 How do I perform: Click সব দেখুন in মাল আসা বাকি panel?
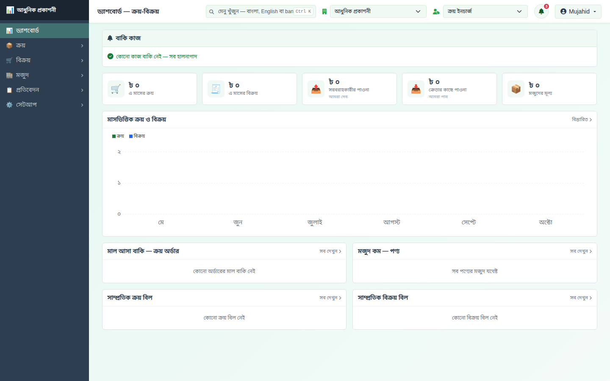point(330,251)
